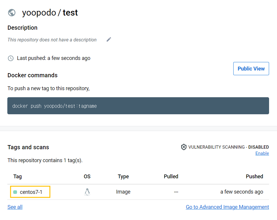Select the docker push command box

click(138, 106)
